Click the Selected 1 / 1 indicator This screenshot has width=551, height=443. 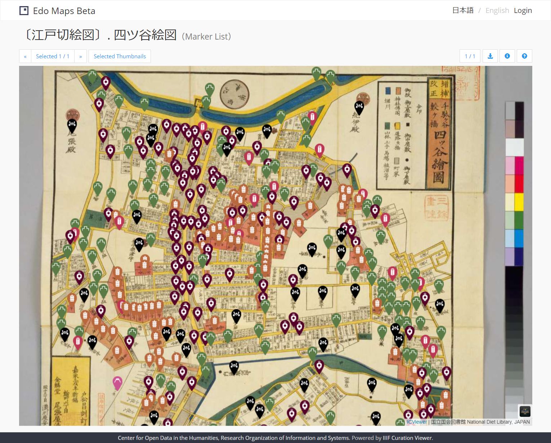click(x=53, y=56)
